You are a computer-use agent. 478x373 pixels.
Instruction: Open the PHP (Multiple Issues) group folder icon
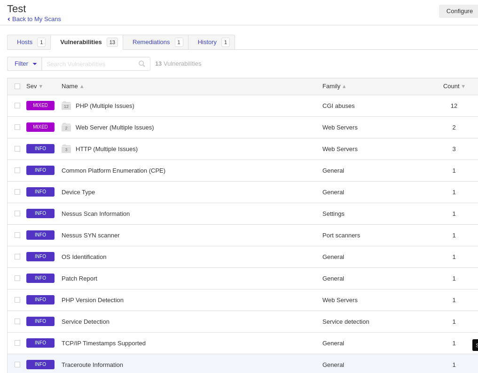[66, 106]
